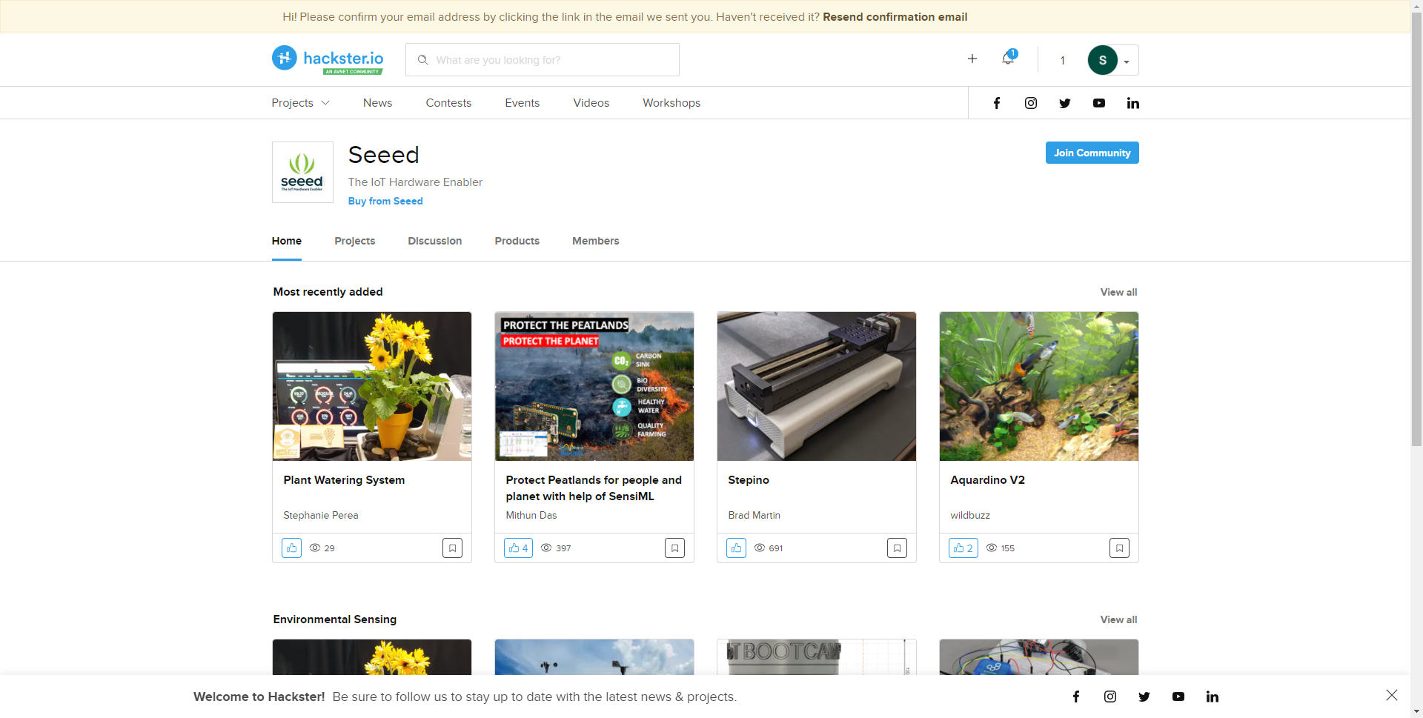This screenshot has height=718, width=1423.
Task: Bookmark the Aquardino V2 project
Action: pos(1119,548)
